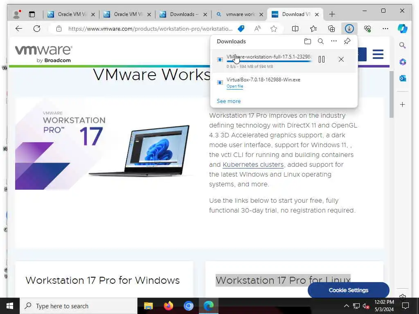Open a new tab with plus button
The image size is (419, 314).
pos(332,14)
